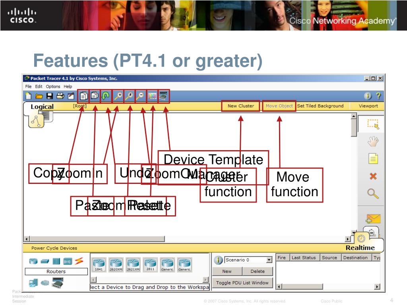407x305 pixels.
Task: Choose the 2811 router model
Action: tap(150, 264)
